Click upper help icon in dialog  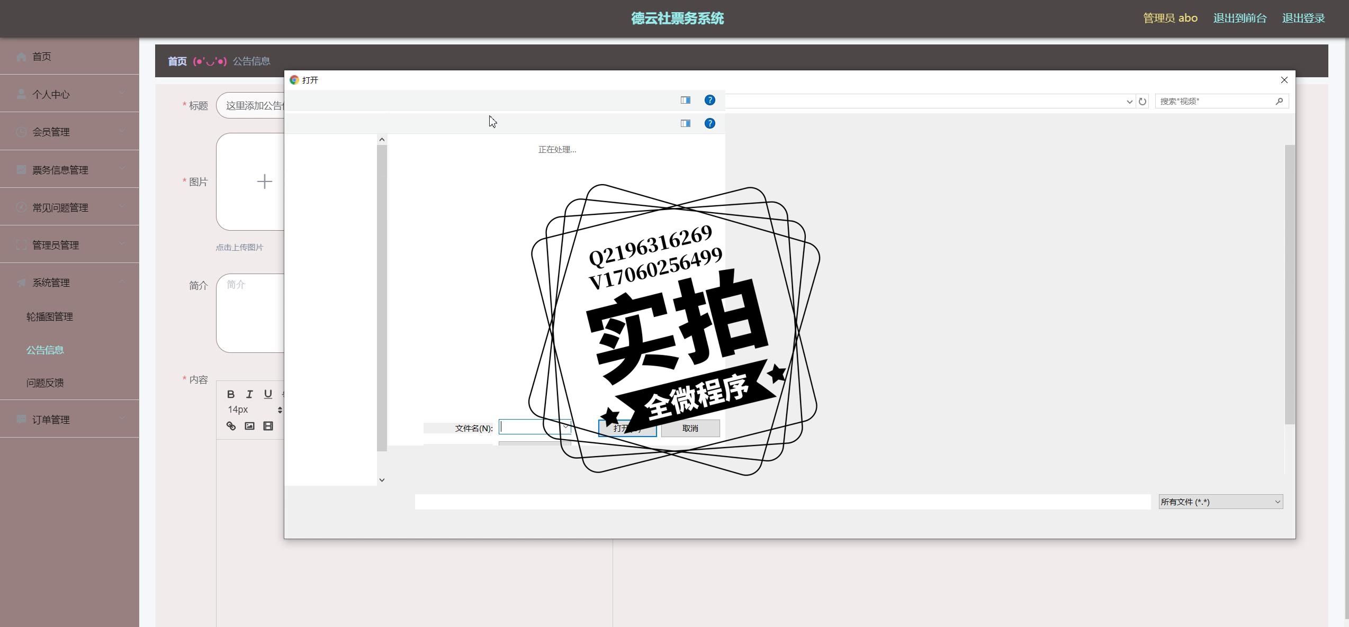[710, 100]
